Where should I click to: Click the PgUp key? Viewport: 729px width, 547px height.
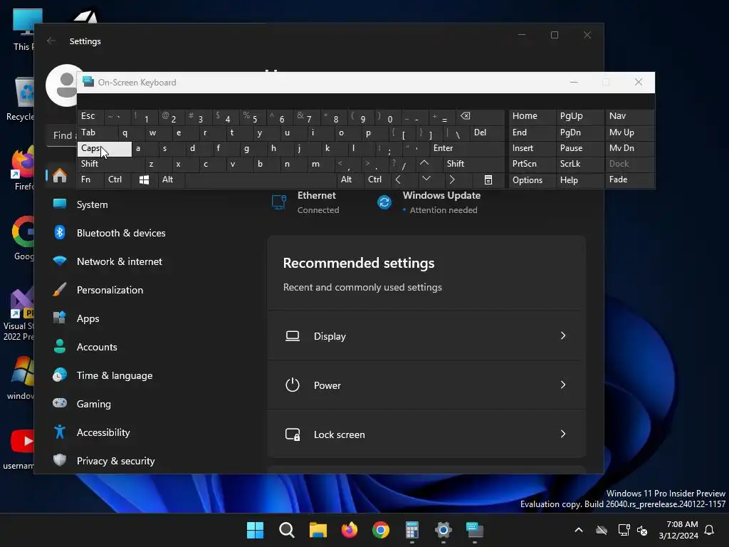[x=579, y=116]
